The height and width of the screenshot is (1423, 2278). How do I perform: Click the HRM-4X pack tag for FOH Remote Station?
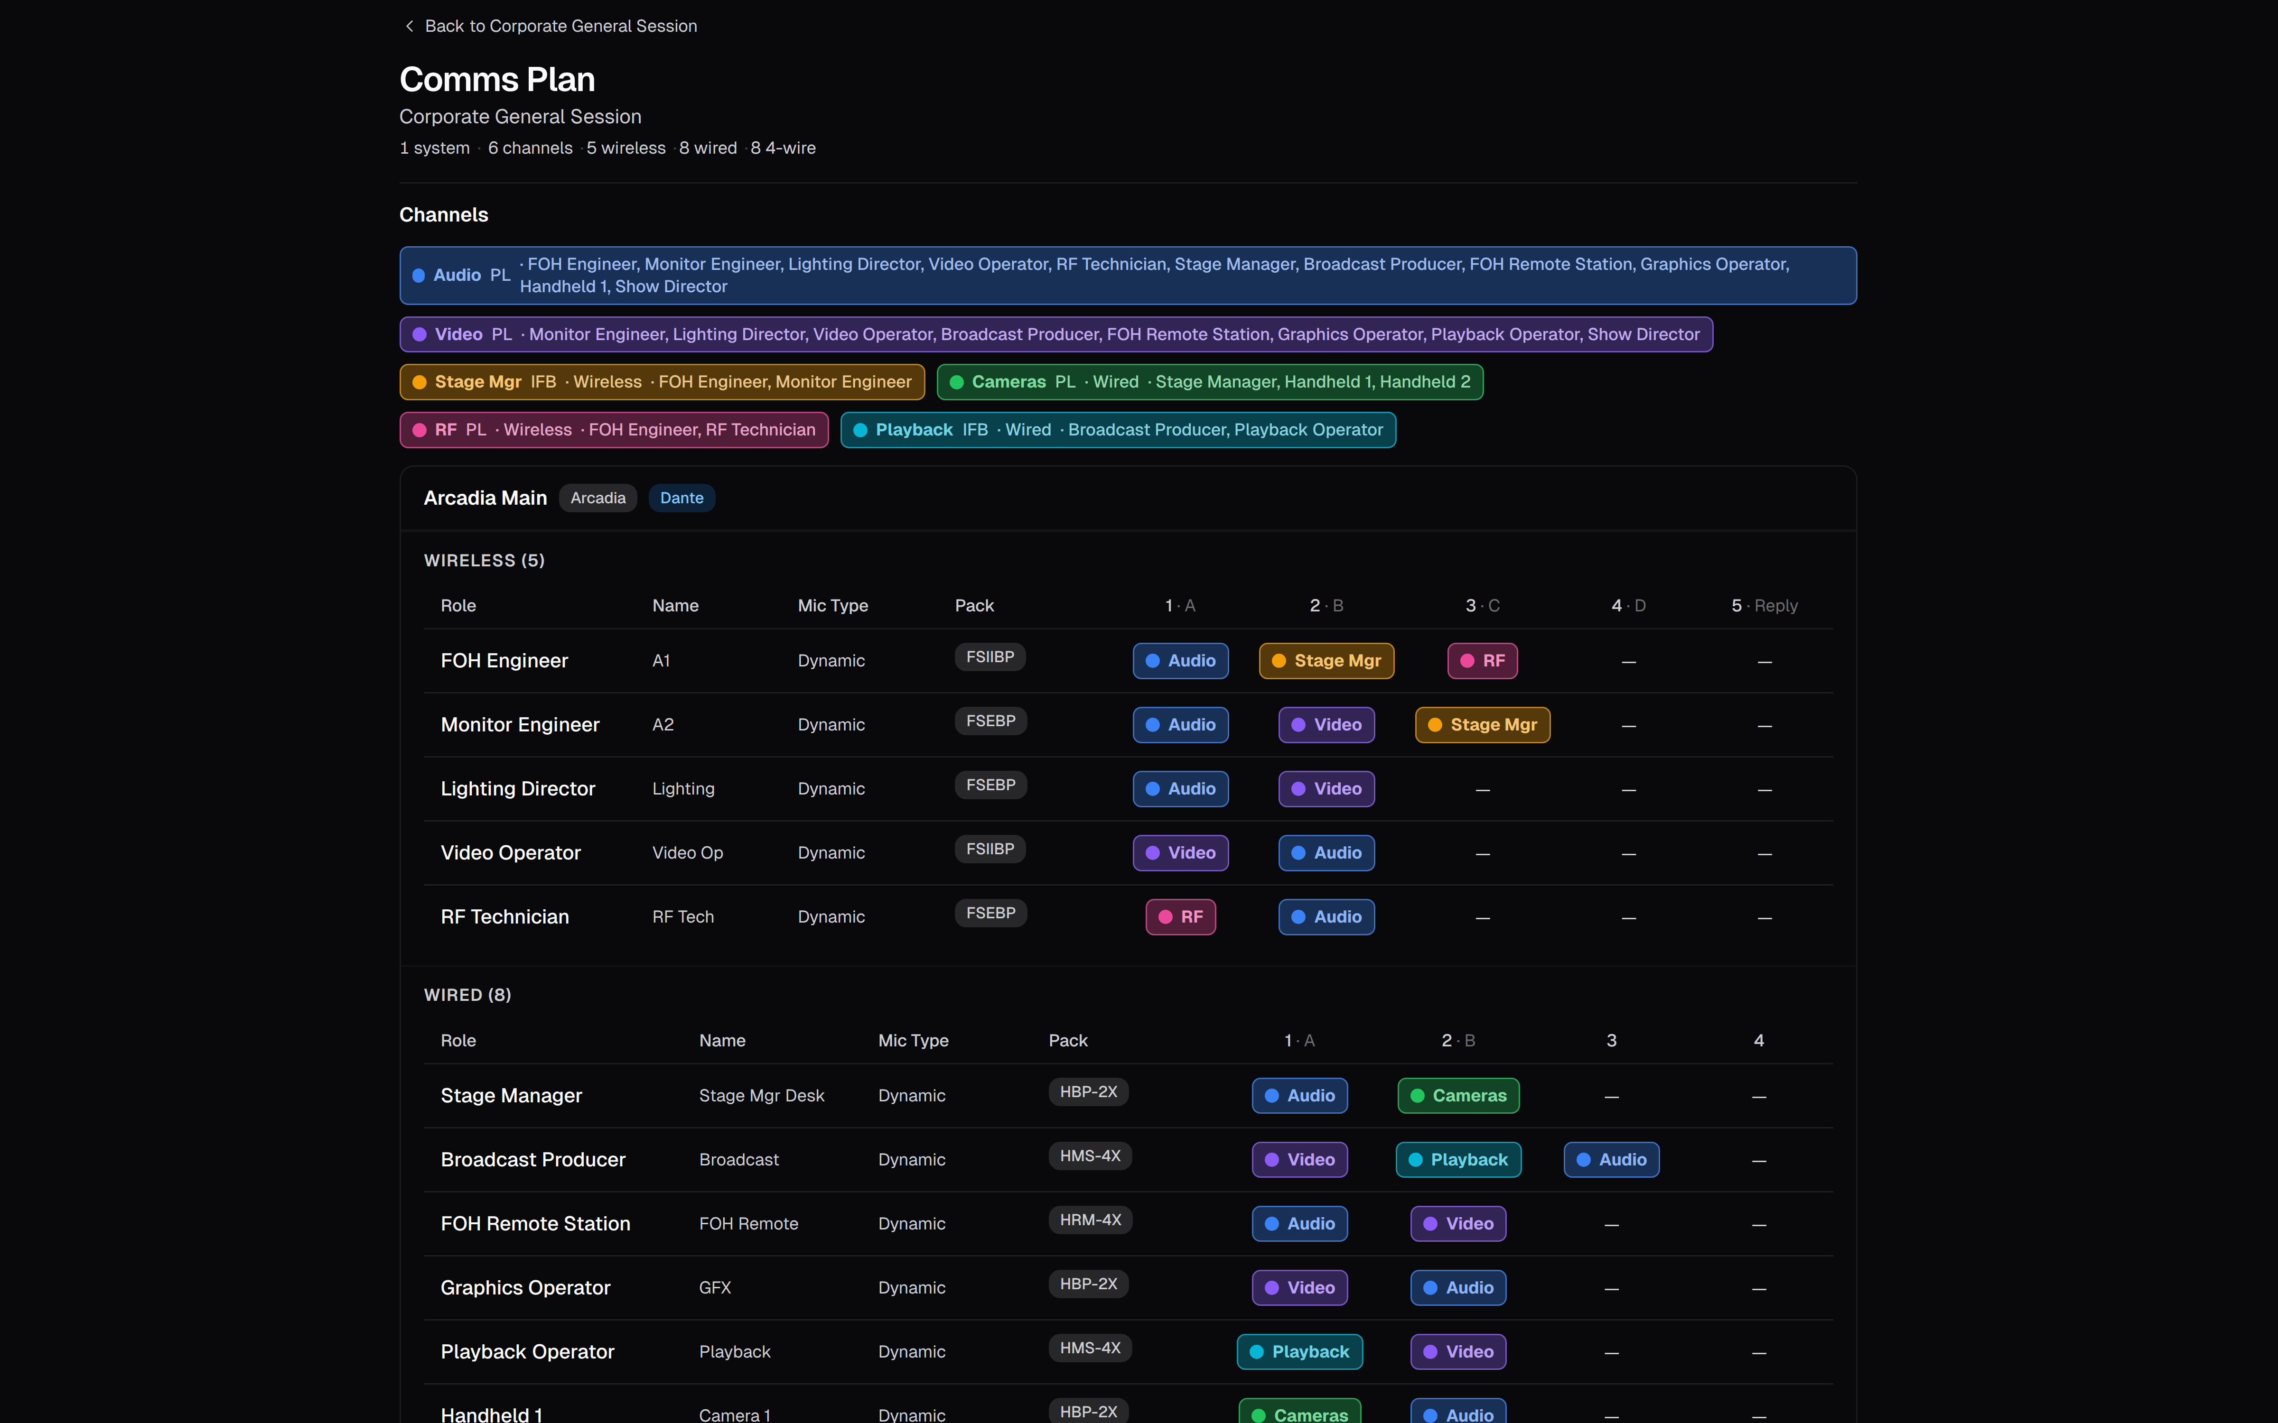(1090, 1220)
